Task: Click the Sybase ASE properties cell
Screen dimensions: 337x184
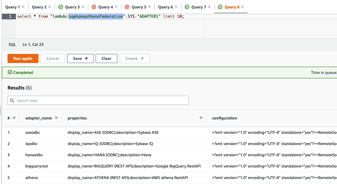Action: 113,133
